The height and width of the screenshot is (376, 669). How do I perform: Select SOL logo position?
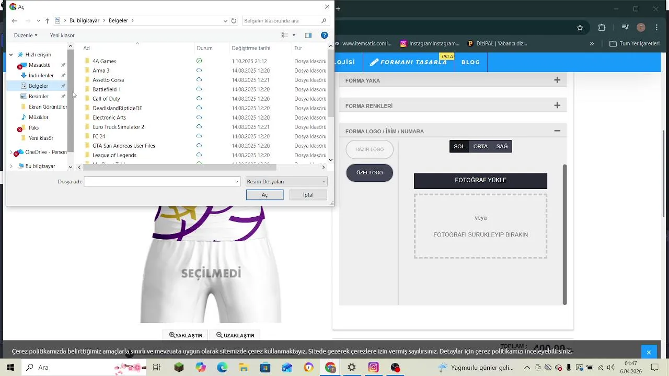[459, 147]
